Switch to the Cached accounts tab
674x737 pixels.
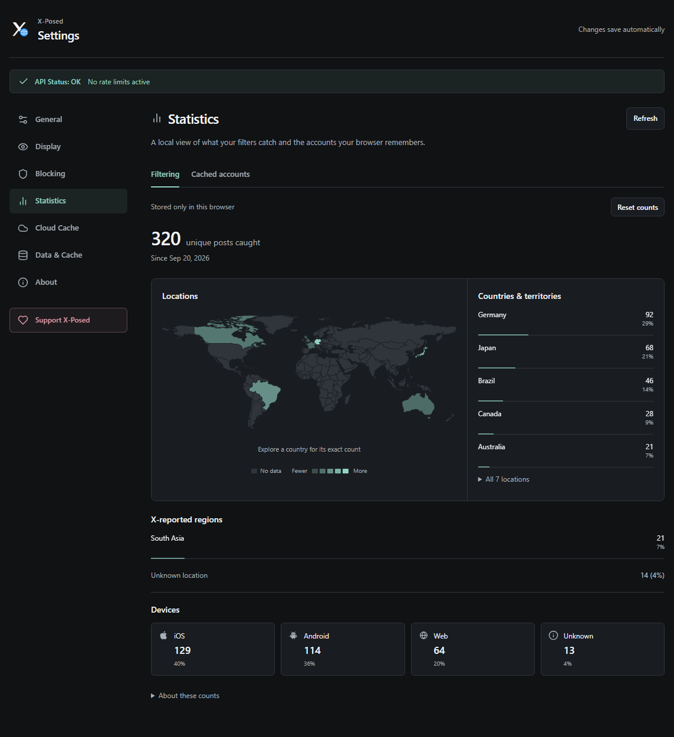click(x=221, y=175)
